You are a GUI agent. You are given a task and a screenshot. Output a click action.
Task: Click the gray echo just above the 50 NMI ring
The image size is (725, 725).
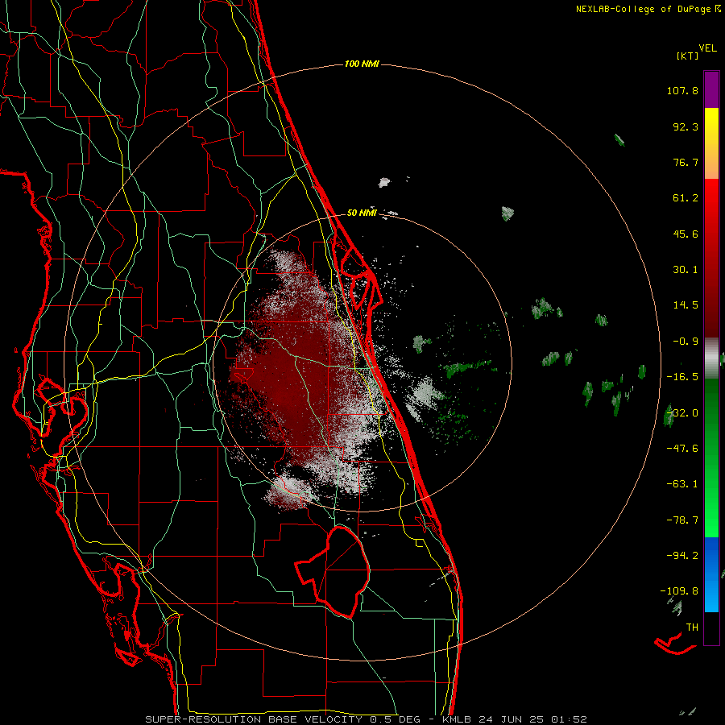click(x=383, y=182)
